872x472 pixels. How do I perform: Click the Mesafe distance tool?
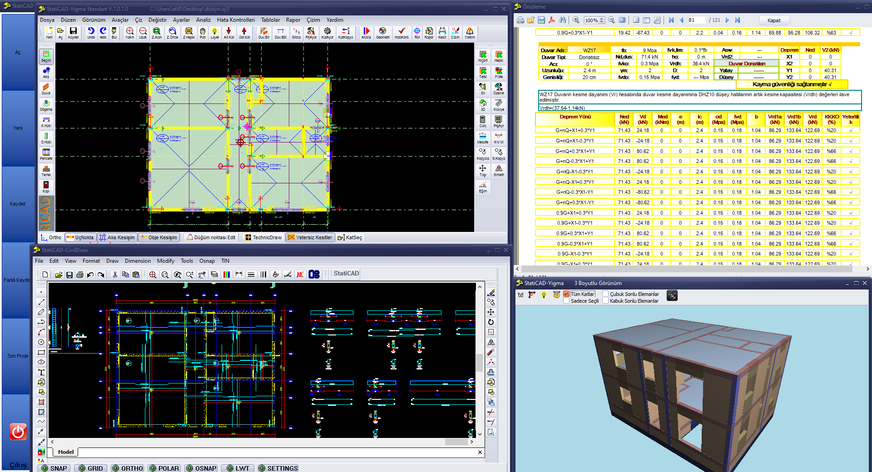483,138
